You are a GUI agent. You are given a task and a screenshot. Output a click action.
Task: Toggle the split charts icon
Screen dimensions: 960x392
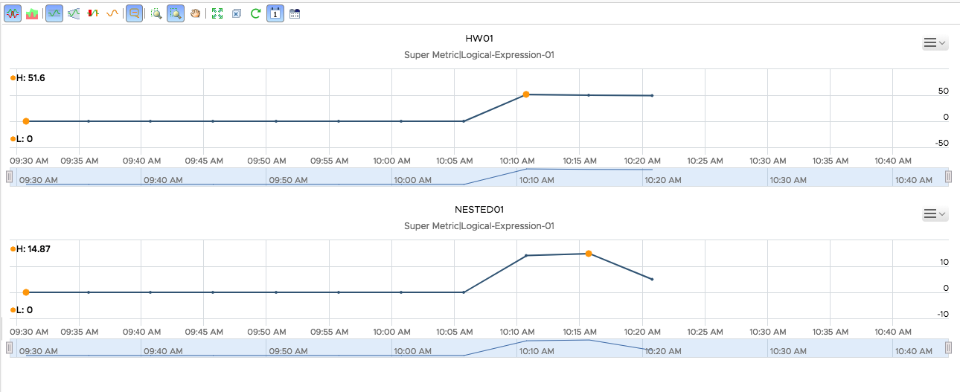13,13
